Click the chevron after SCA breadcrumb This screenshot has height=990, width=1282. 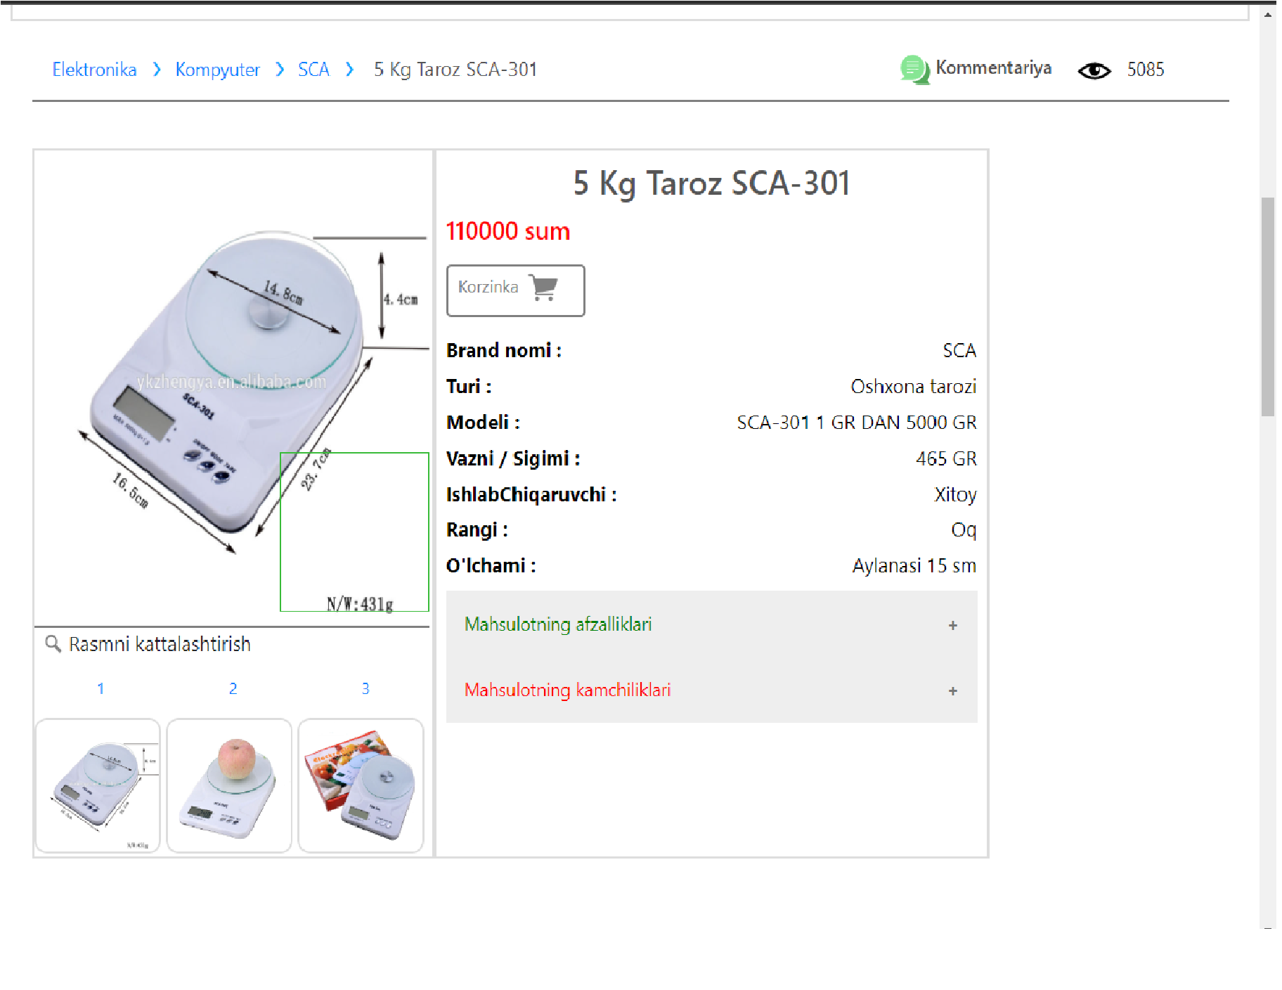click(x=349, y=70)
